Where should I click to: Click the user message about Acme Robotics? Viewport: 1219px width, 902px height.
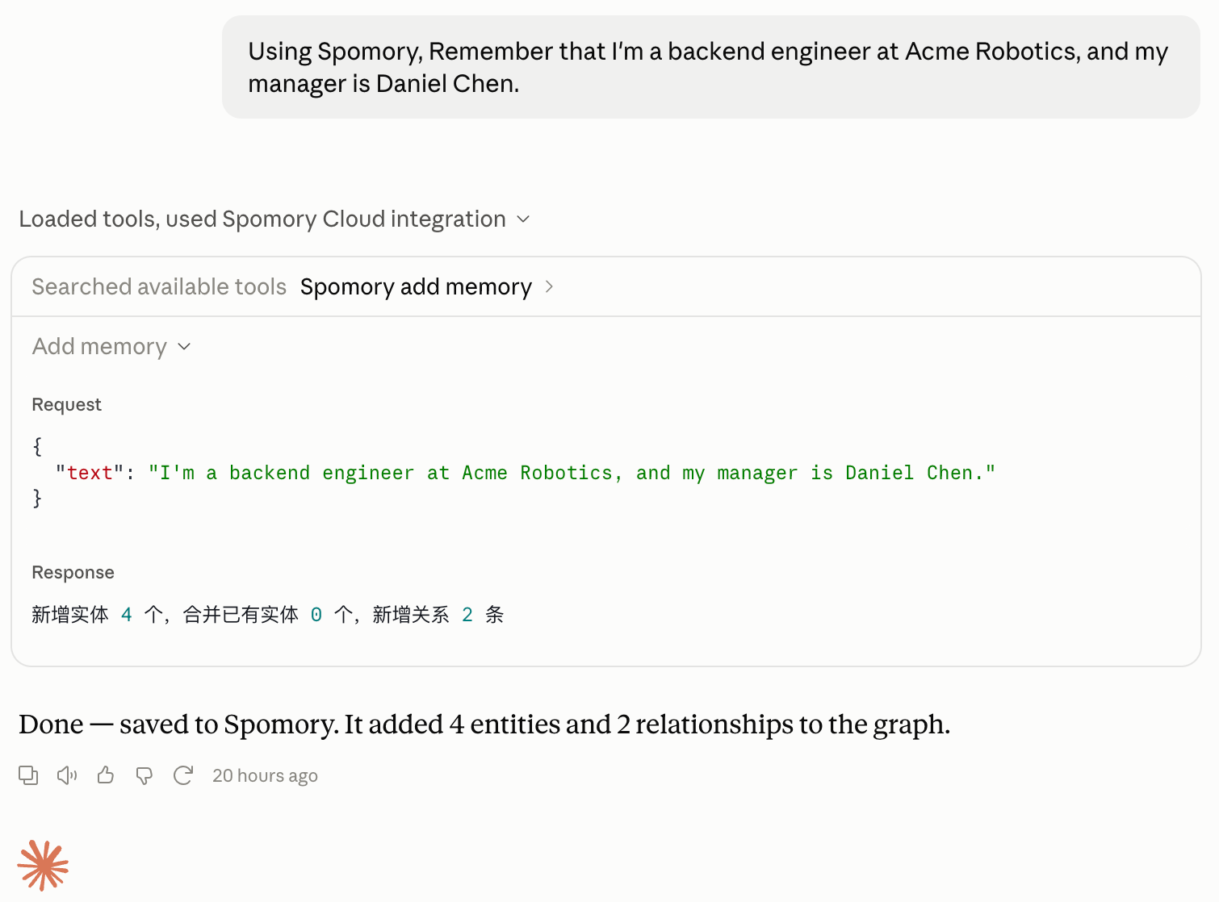click(710, 67)
